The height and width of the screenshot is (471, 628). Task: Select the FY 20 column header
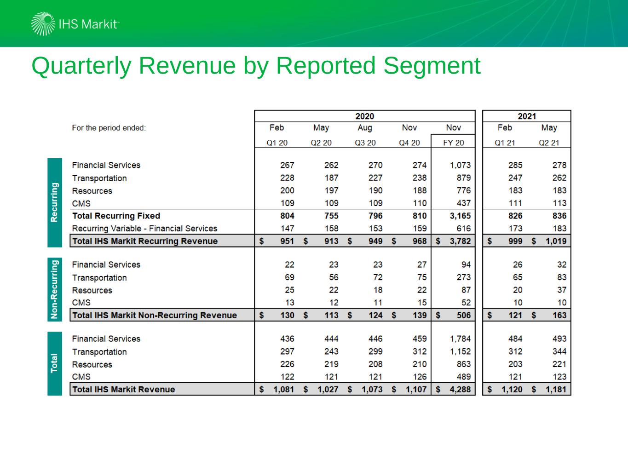[x=453, y=143]
